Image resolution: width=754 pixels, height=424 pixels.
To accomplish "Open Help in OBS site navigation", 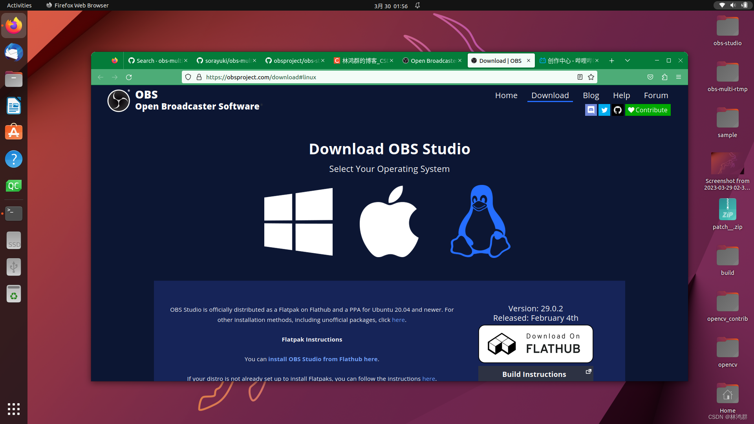I will pyautogui.click(x=621, y=95).
